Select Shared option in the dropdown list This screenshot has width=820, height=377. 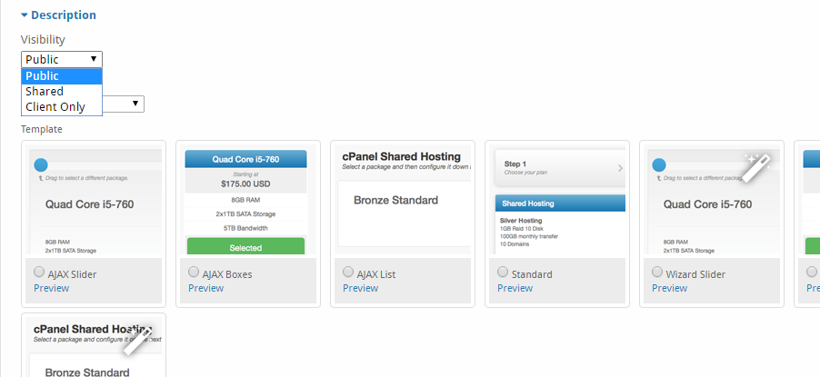62,92
